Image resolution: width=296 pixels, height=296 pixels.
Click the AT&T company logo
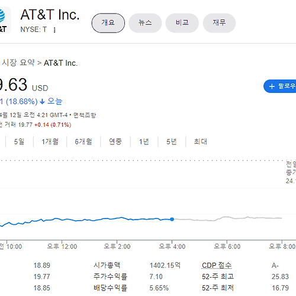(5, 20)
